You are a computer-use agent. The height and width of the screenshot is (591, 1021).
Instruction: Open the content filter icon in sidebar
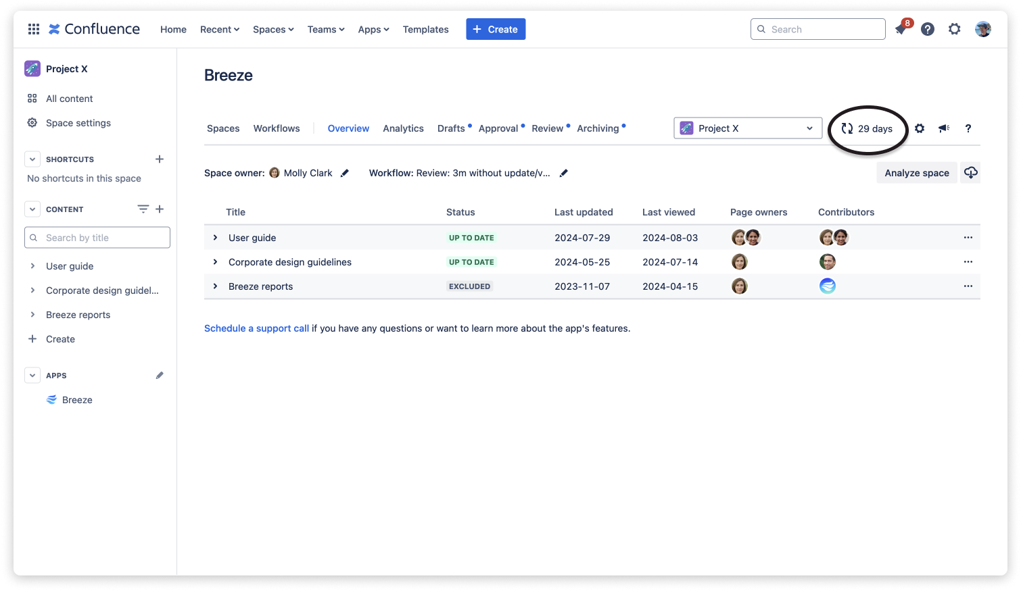pos(143,209)
